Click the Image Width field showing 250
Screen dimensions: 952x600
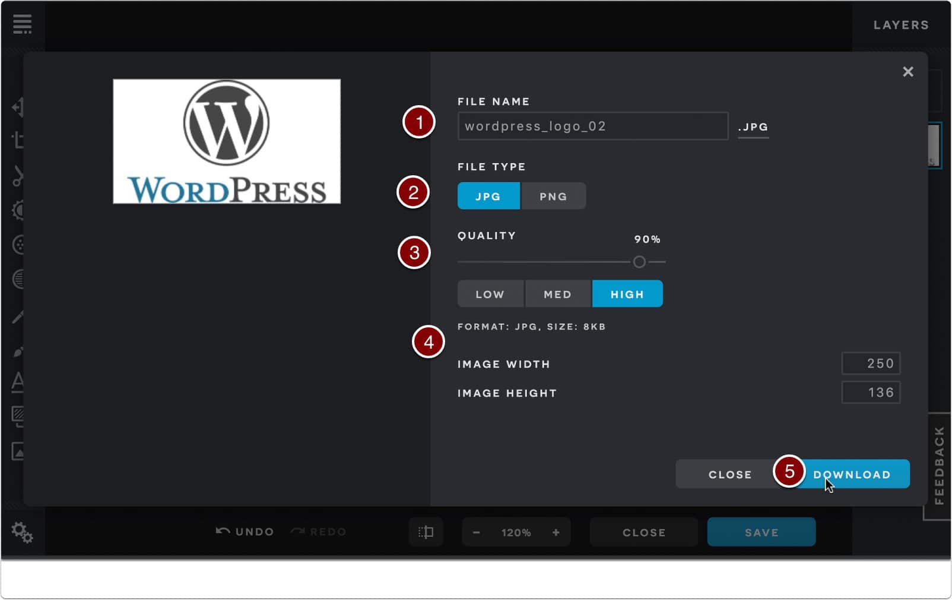(871, 364)
